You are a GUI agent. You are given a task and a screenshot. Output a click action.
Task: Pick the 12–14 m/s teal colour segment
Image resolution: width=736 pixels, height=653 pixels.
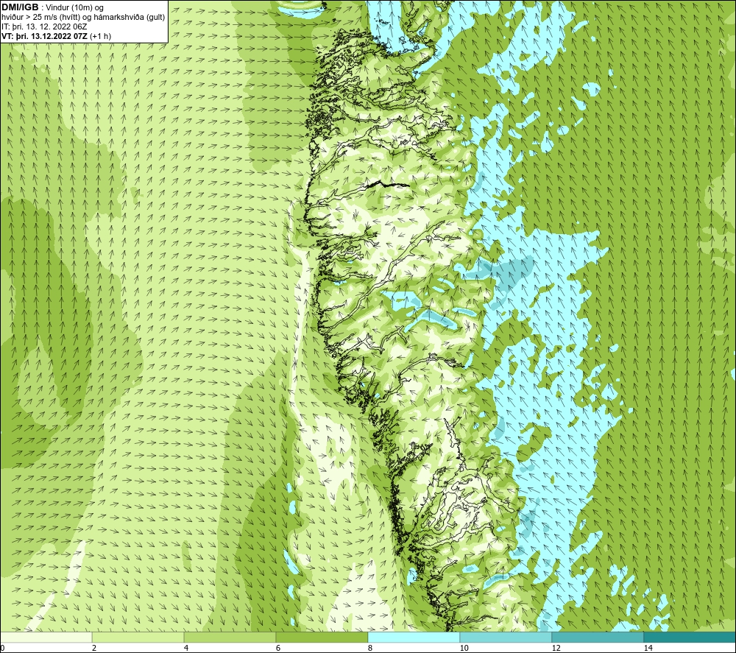pos(598,637)
